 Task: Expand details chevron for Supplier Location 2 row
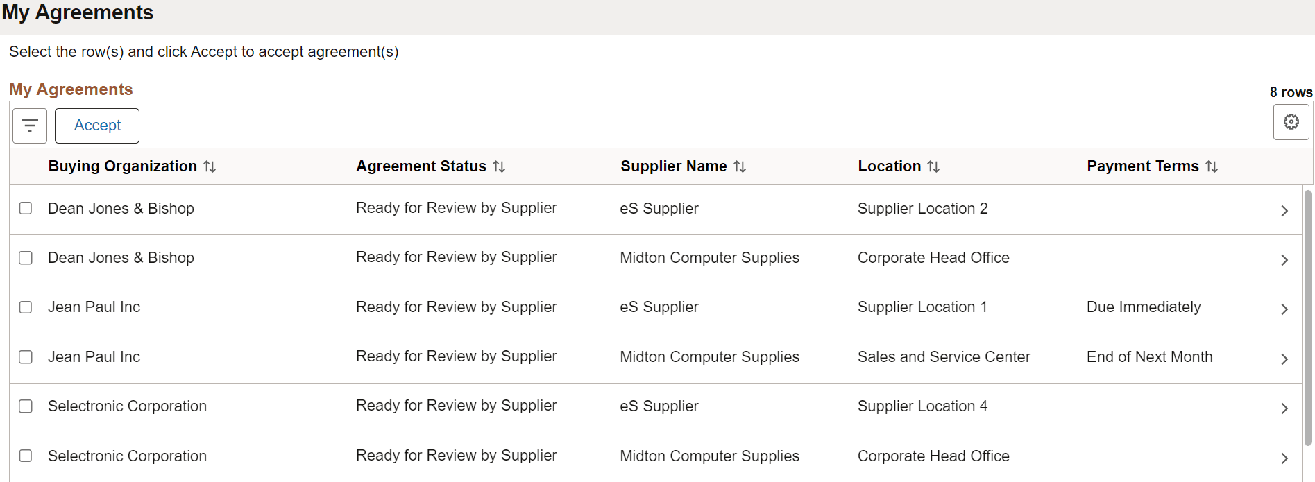click(1284, 211)
